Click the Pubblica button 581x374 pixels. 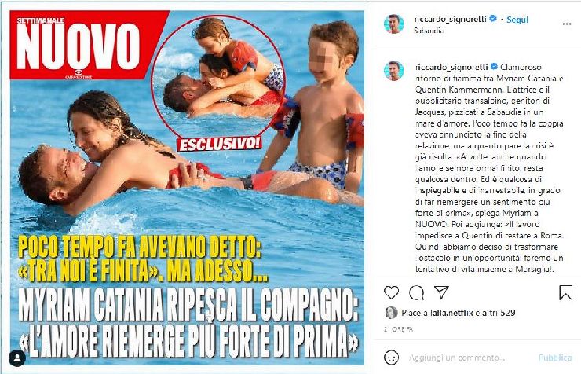pyautogui.click(x=555, y=357)
